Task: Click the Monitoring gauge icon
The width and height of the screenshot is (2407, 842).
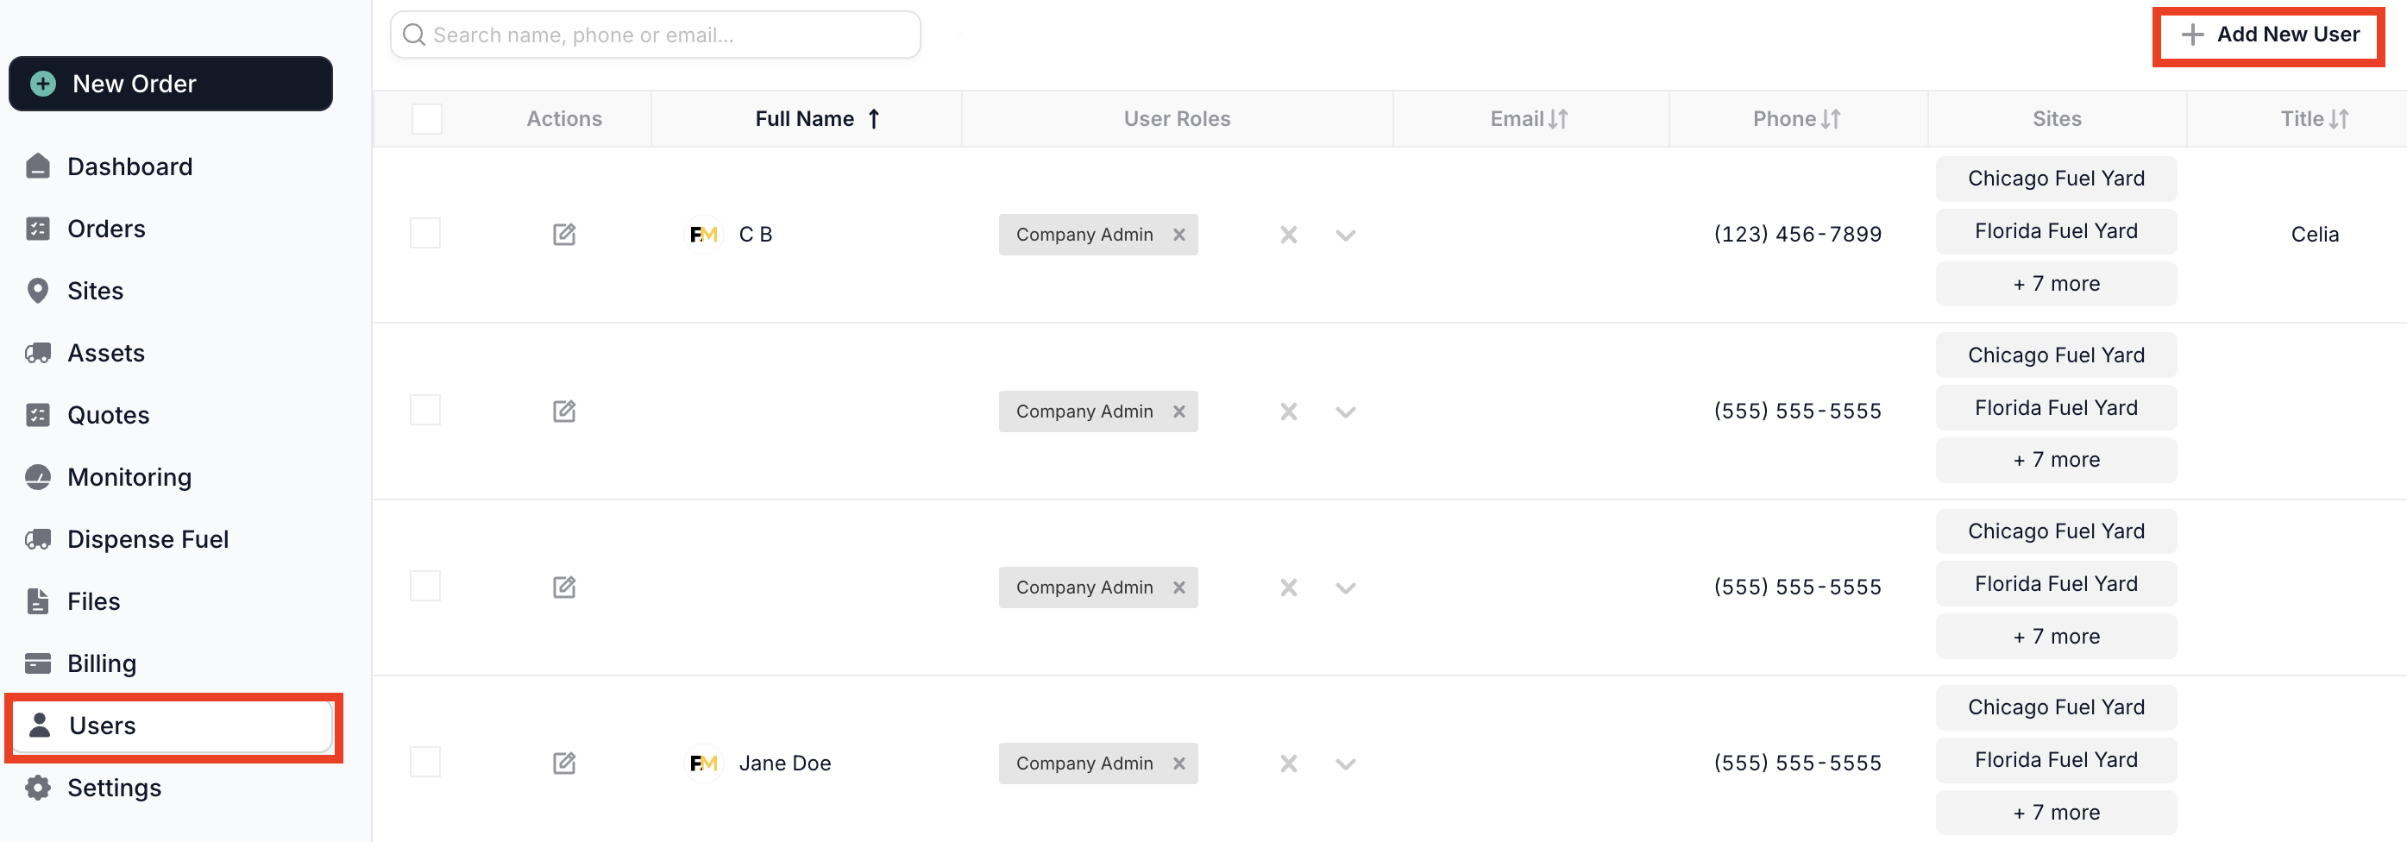Action: pos(37,476)
